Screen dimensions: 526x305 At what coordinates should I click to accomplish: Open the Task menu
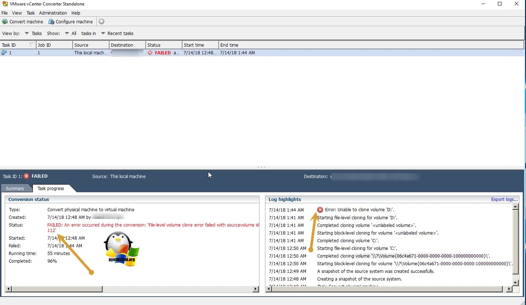(31, 13)
